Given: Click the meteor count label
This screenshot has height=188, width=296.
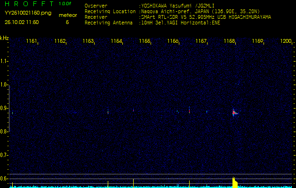Looking at the screenshot, I should (67, 15).
